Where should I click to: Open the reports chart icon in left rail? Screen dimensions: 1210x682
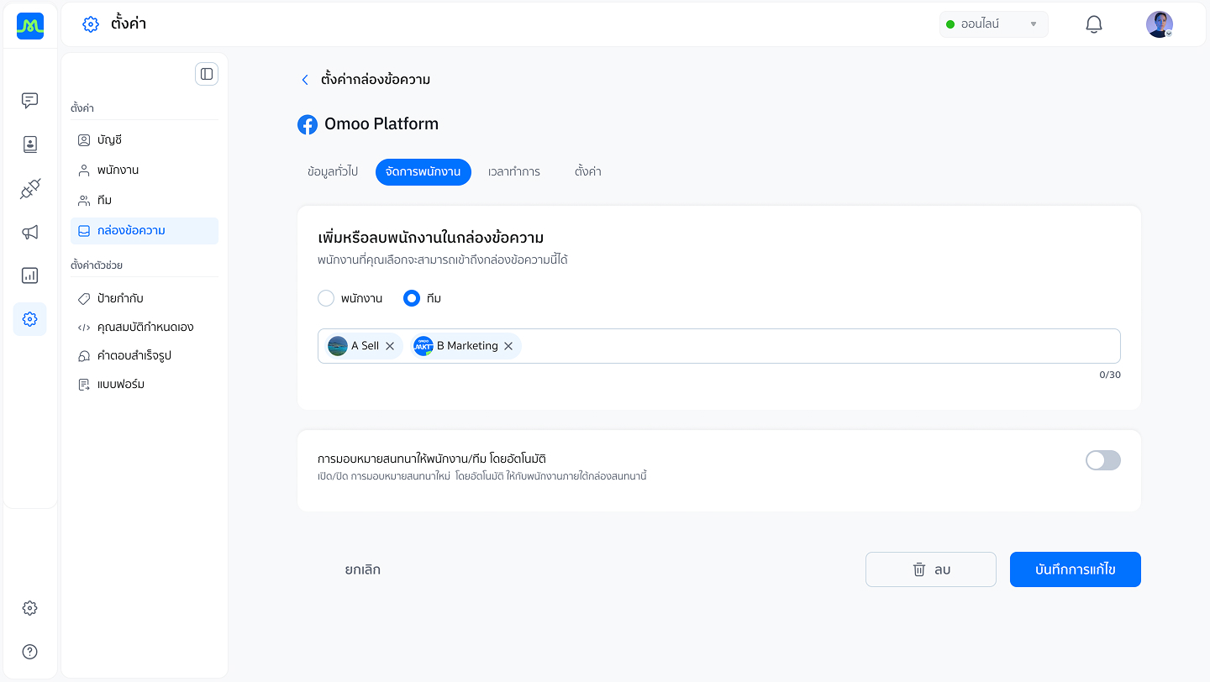pos(30,275)
